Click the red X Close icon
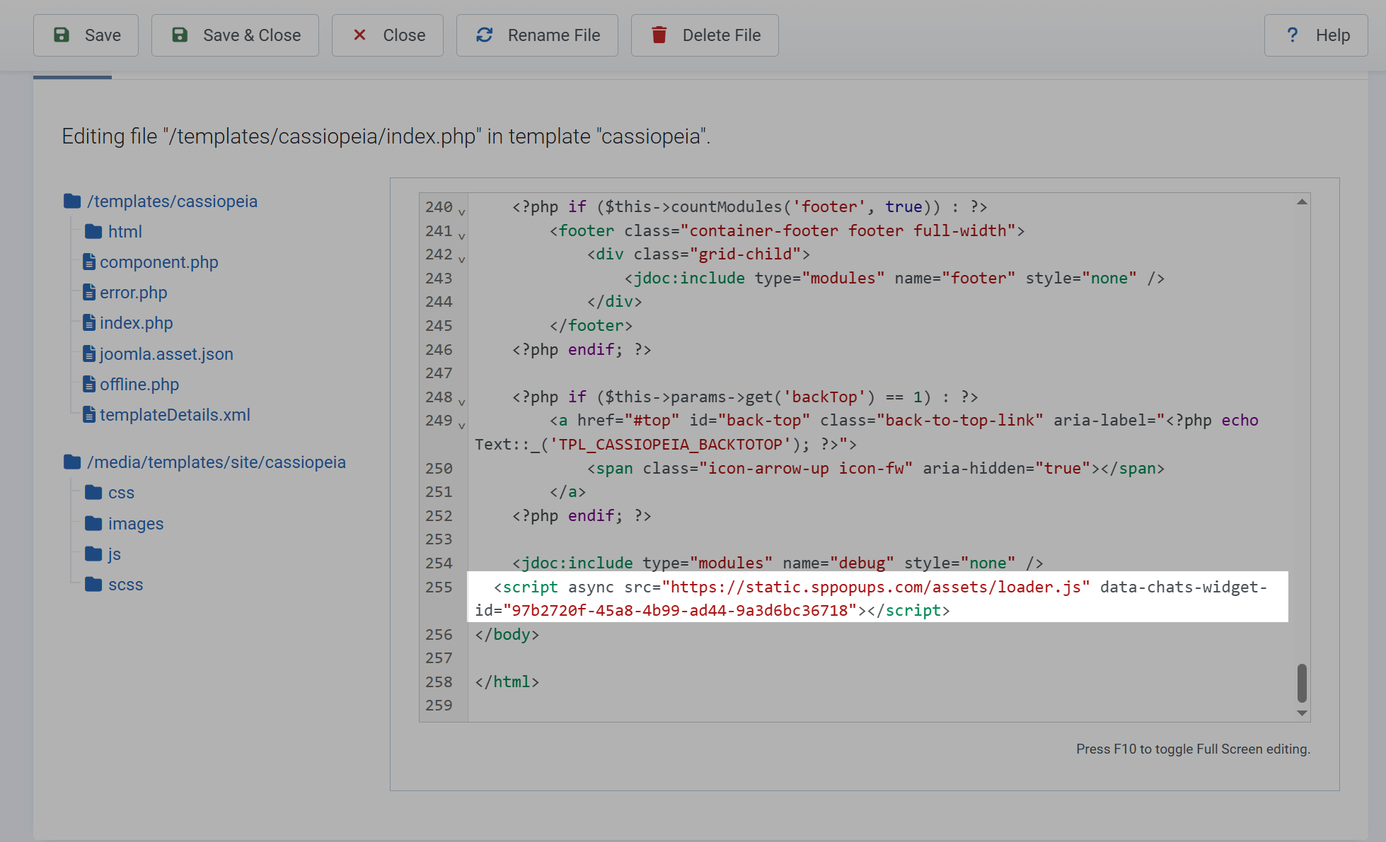1386x842 pixels. 359,35
